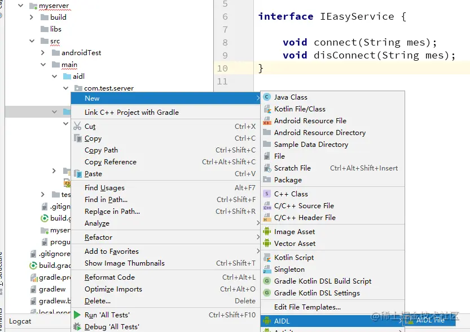The image size is (470, 332).
Task: Click the Android Resource Directory folder icon
Action: coord(267,132)
